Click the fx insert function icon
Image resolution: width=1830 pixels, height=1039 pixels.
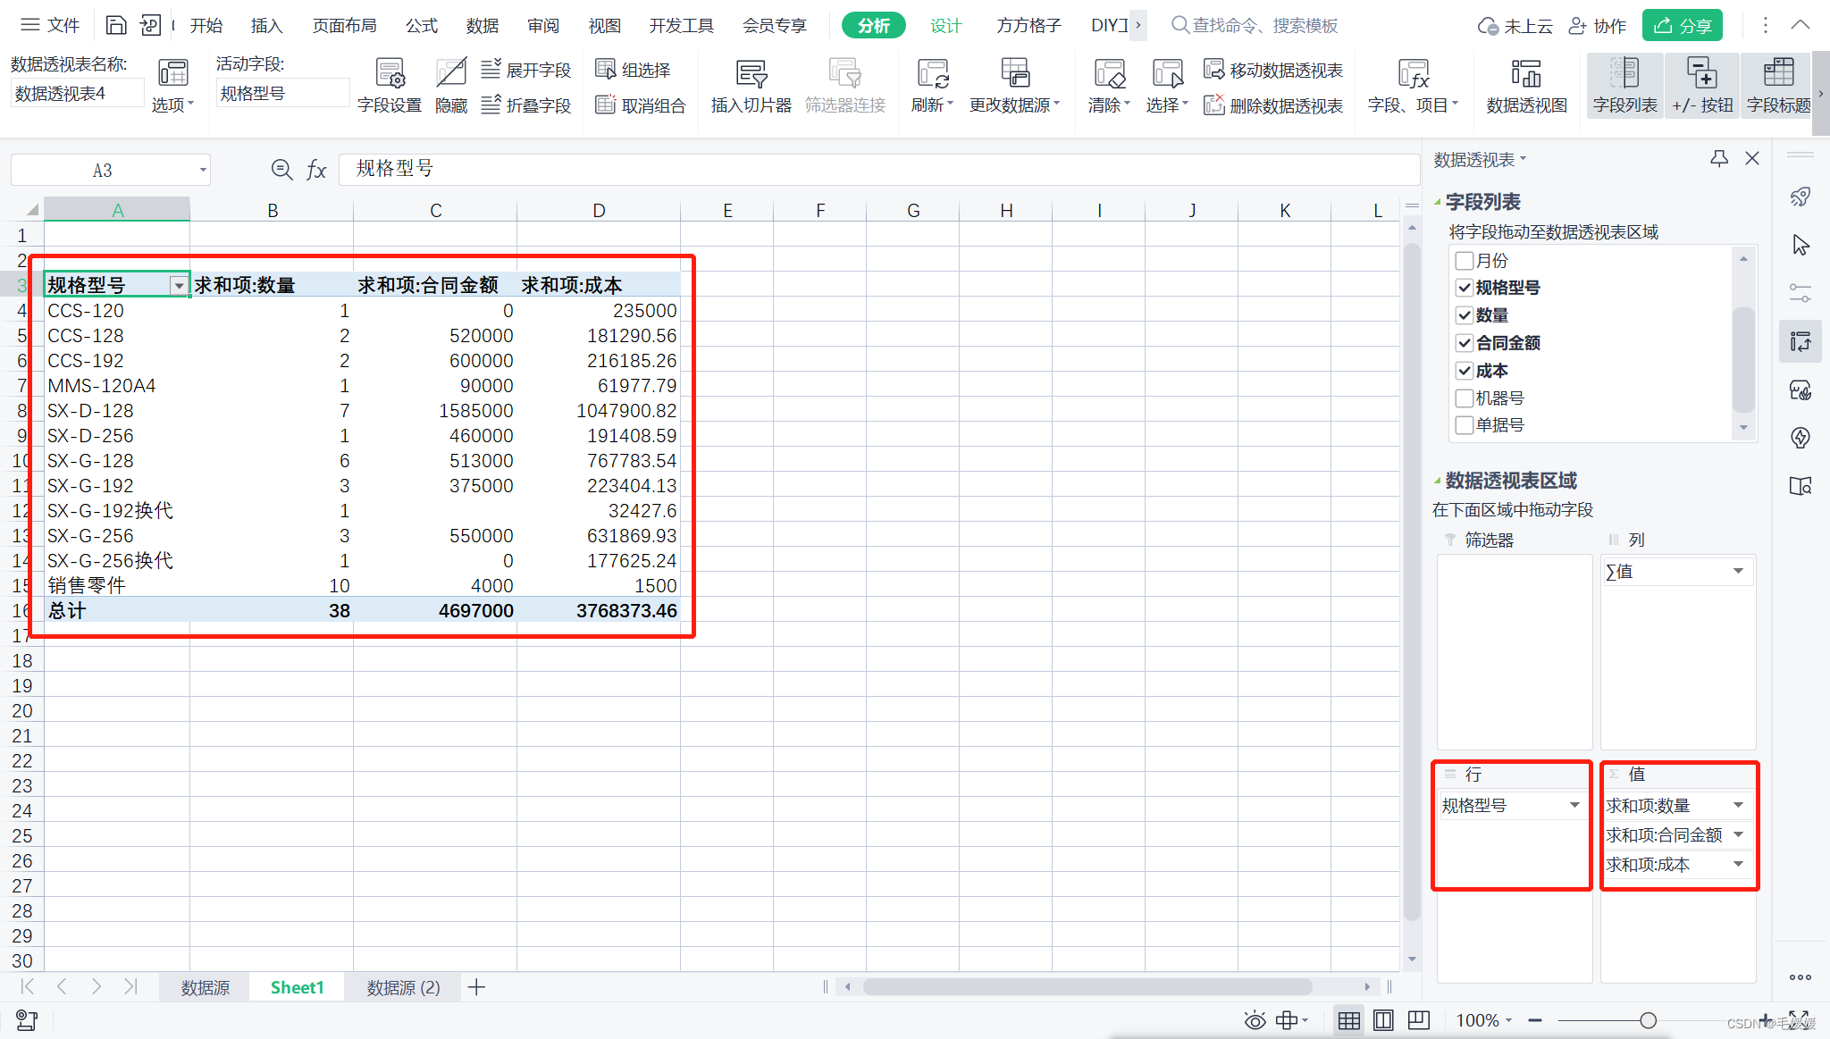[x=316, y=170]
